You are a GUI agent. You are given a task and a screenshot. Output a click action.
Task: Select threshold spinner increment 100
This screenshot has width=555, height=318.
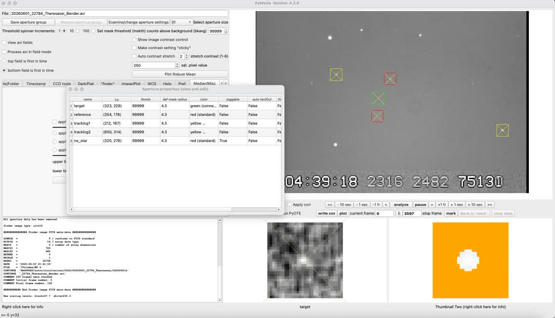(93, 31)
